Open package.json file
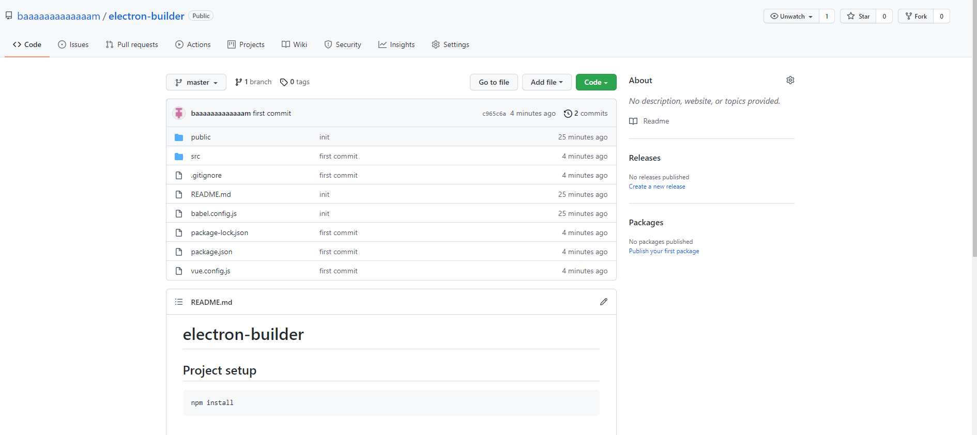 click(x=211, y=252)
